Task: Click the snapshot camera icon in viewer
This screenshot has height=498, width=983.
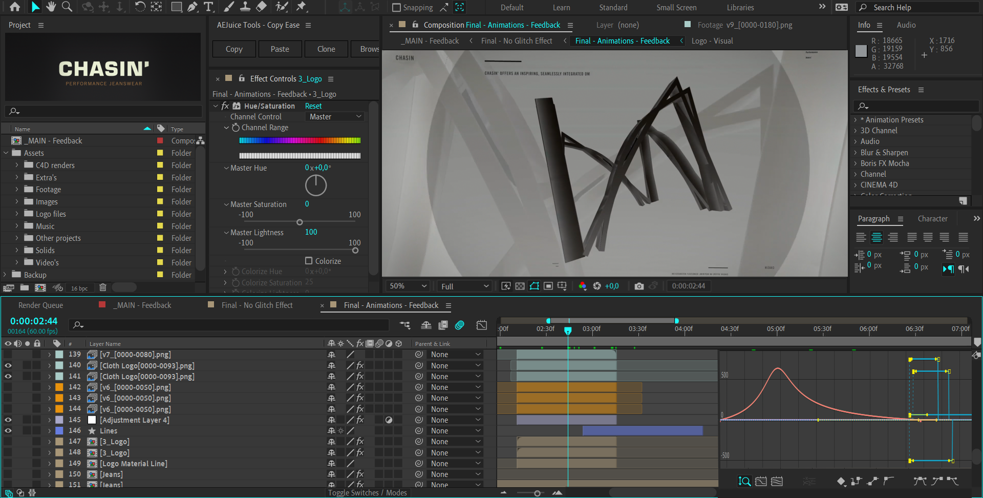Action: click(639, 286)
